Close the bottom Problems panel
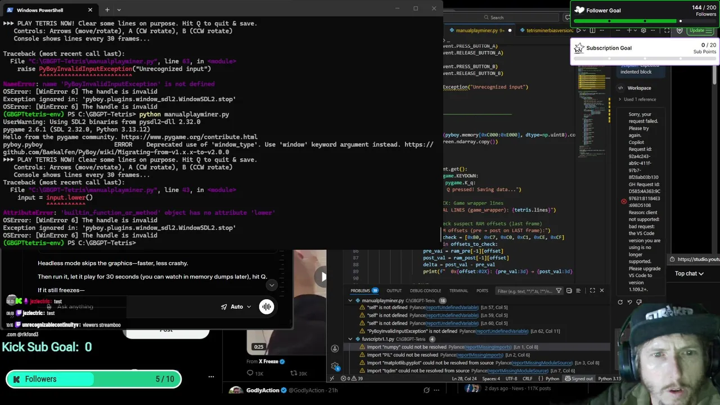Screen dimensions: 720x405 click(601, 291)
